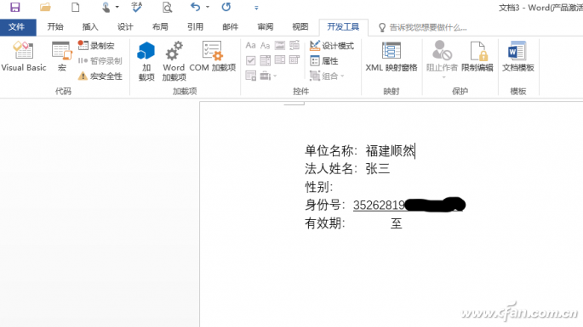The image size is (583, 327).
Task: Click the 至 character in 有效期 line
Action: [397, 223]
